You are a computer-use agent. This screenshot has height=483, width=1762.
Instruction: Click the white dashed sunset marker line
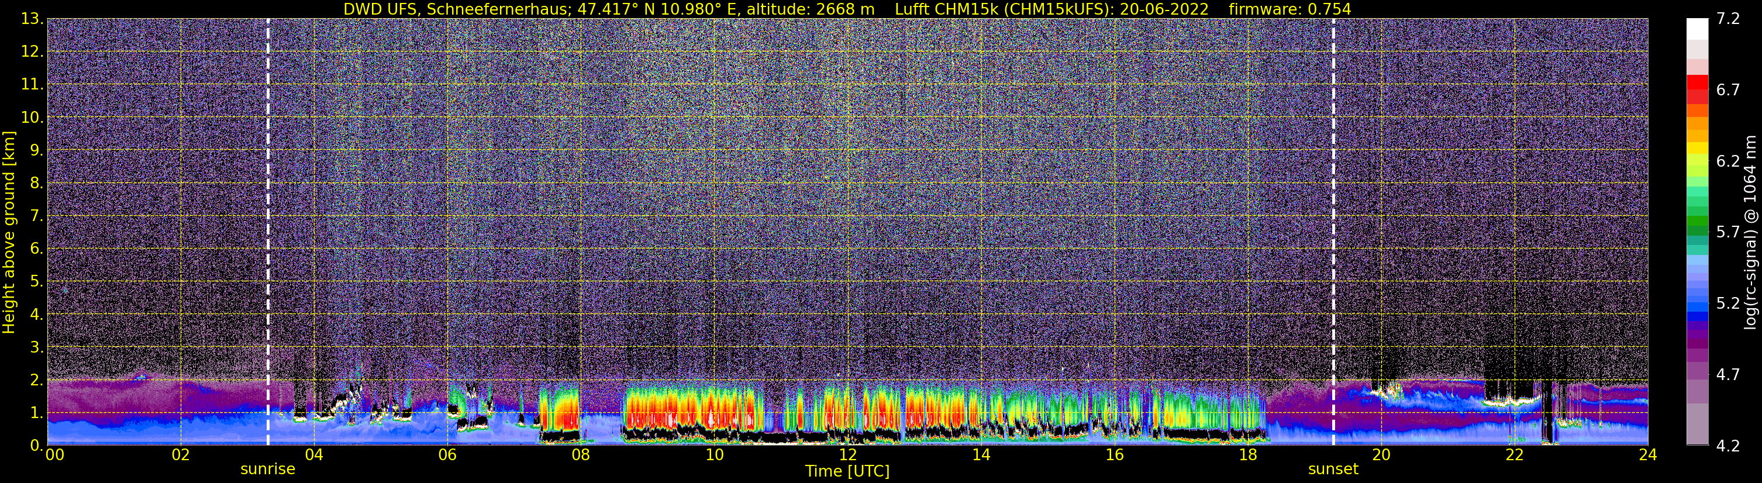coord(1333,232)
